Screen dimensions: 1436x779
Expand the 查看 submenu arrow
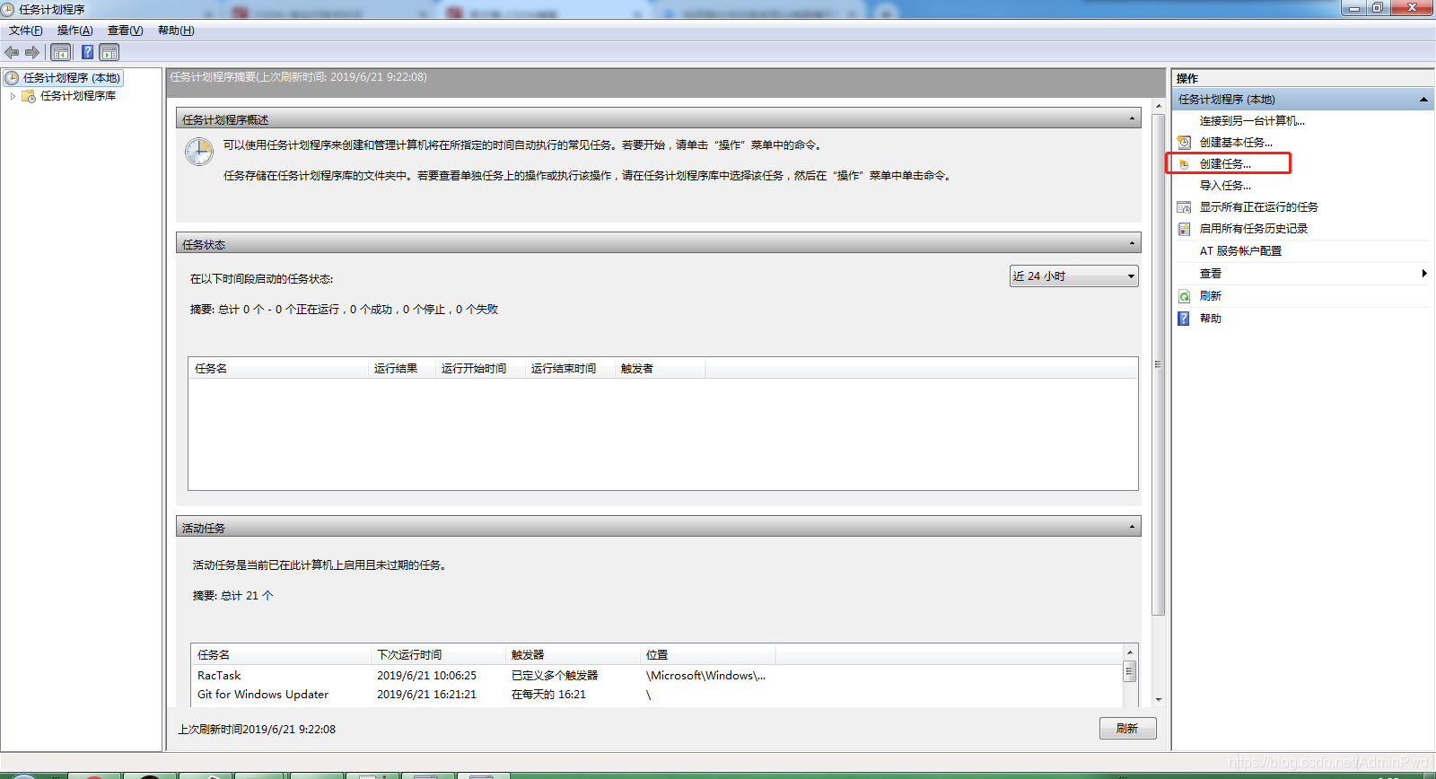[1424, 274]
